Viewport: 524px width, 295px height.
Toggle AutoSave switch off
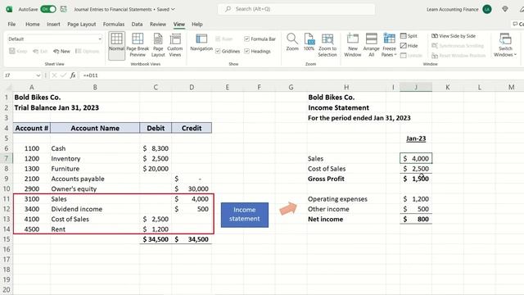[x=48, y=9]
